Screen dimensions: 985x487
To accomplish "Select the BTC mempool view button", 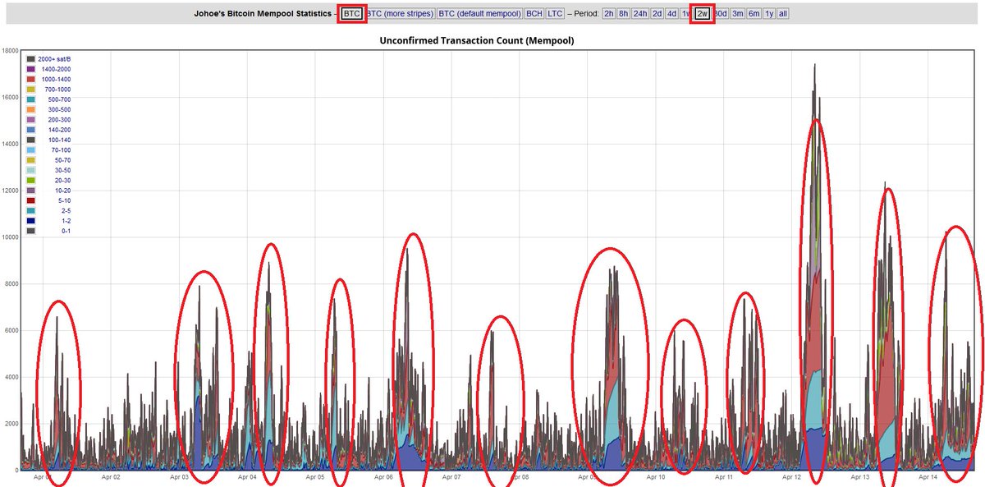I will click(351, 14).
